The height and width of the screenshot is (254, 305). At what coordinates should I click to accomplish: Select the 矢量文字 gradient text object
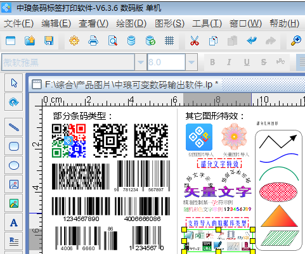coord(217,192)
